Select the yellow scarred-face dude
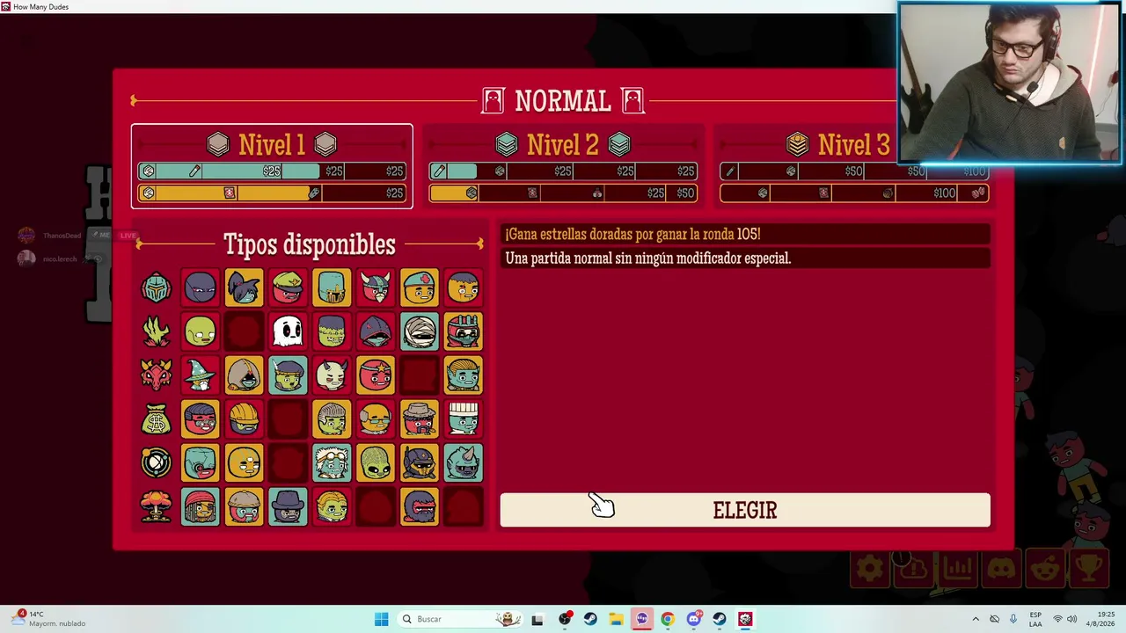The height and width of the screenshot is (633, 1126). click(464, 287)
